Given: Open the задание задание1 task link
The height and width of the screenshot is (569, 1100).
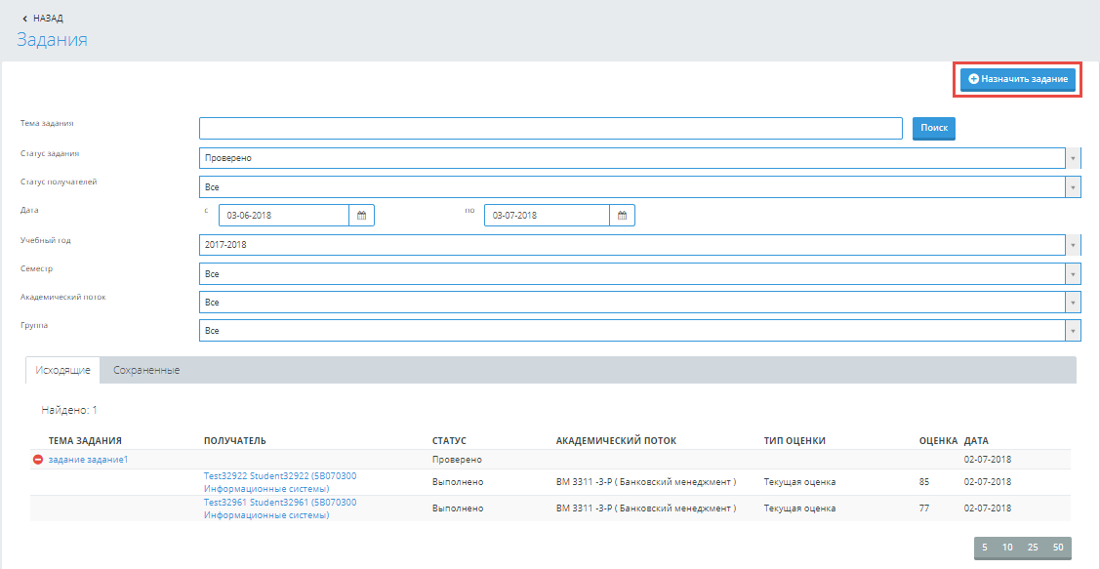Looking at the screenshot, I should point(88,460).
